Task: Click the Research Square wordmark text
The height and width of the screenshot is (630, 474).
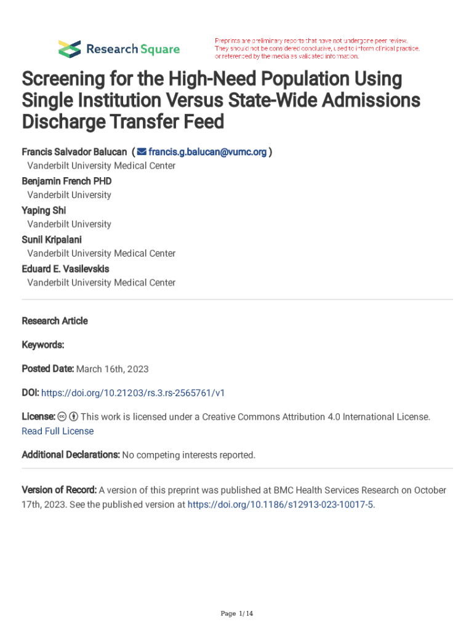Action: pos(133,49)
